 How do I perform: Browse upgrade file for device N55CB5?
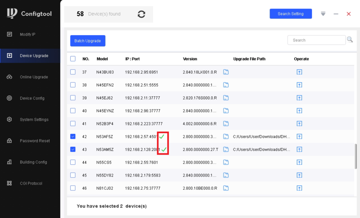226,162
